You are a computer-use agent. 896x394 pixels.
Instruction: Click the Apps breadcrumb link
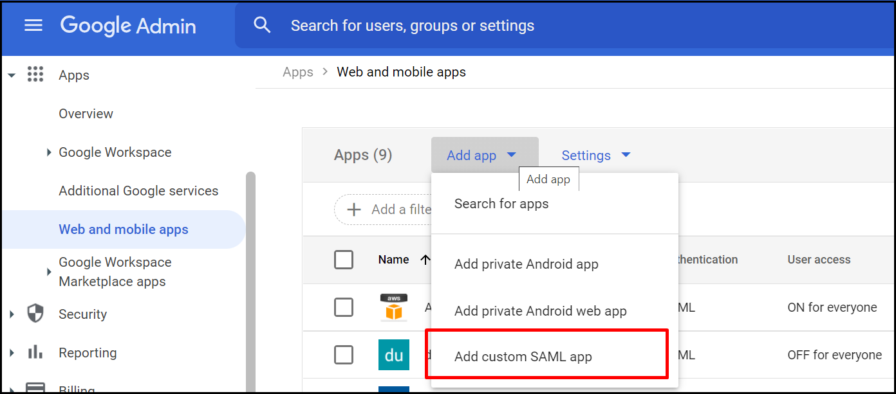pos(298,72)
